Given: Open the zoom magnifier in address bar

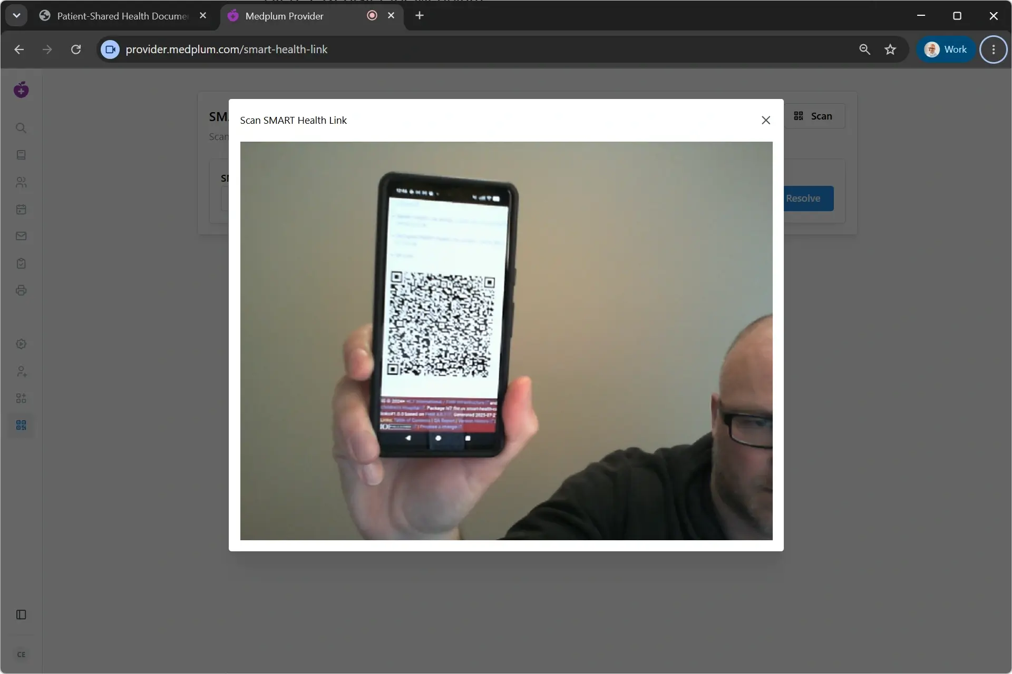Looking at the screenshot, I should click(x=864, y=49).
